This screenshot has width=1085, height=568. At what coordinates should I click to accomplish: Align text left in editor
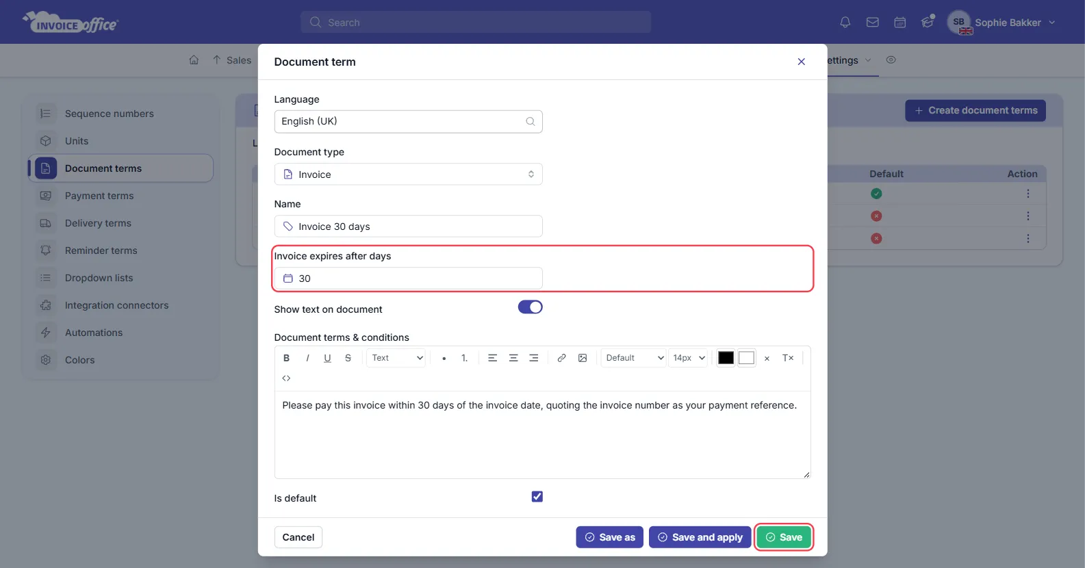[492, 358]
